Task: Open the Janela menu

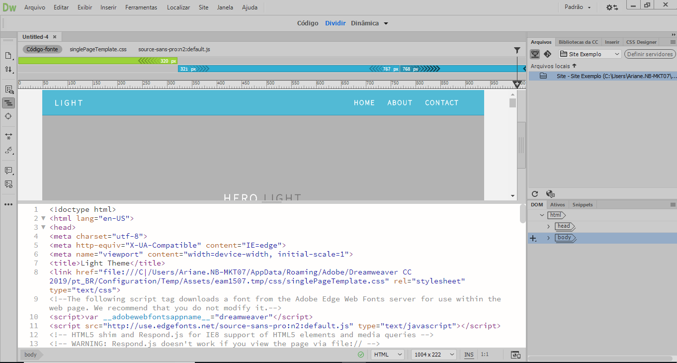Action: 225,7
